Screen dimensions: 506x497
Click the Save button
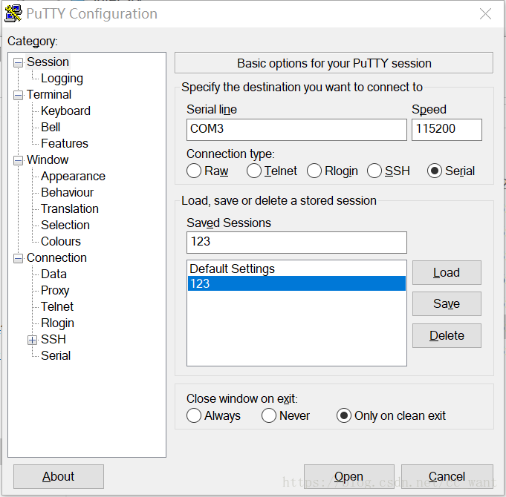447,303
